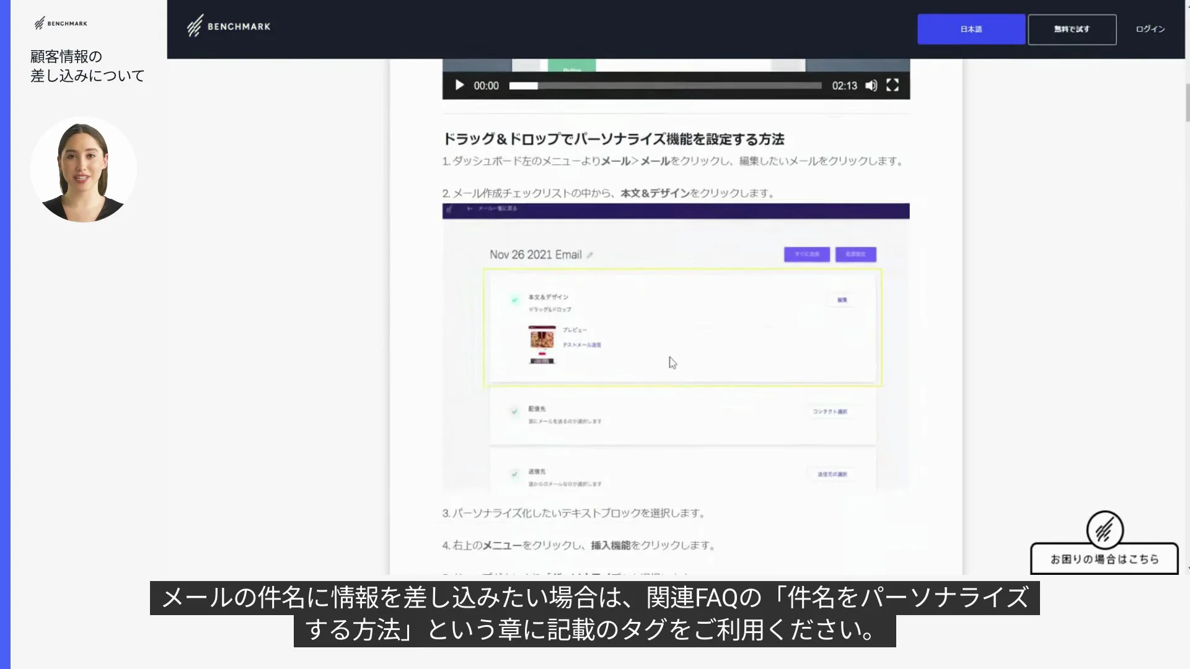Screen dimensions: 1190x669
Task: Select ログイン in the navigation bar
Action: tap(1150, 28)
